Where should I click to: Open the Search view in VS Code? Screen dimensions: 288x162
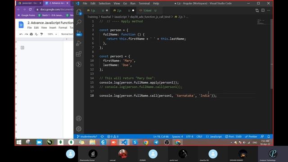coord(79,22)
